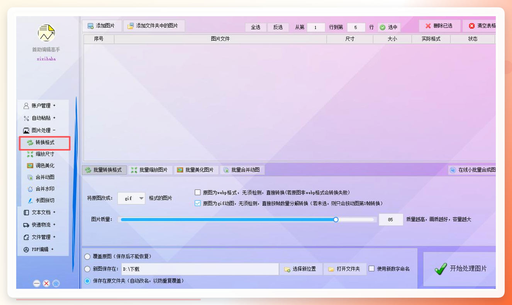Image resolution: width=512 pixels, height=305 pixels.
Task: Open the 合并动图 sidebar item
Action: click(x=41, y=177)
